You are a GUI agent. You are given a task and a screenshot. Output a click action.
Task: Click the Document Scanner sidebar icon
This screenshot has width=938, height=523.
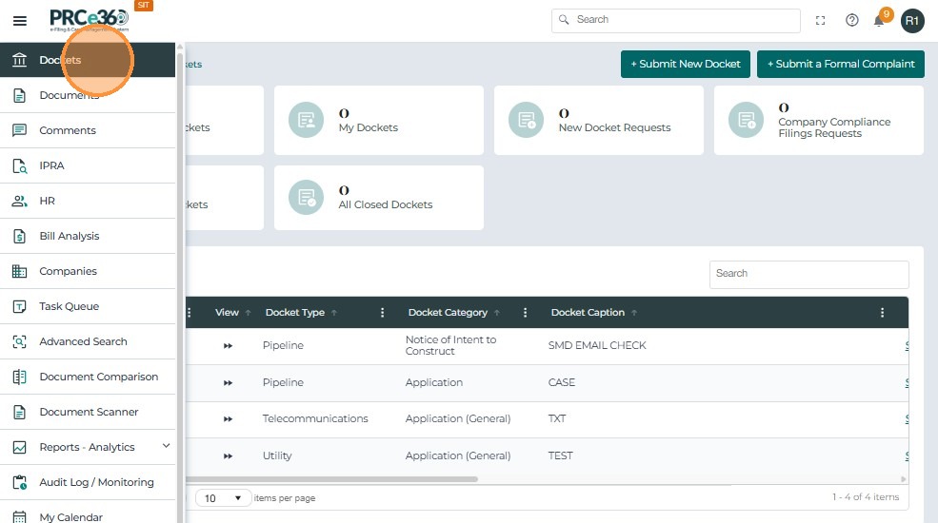coord(19,412)
